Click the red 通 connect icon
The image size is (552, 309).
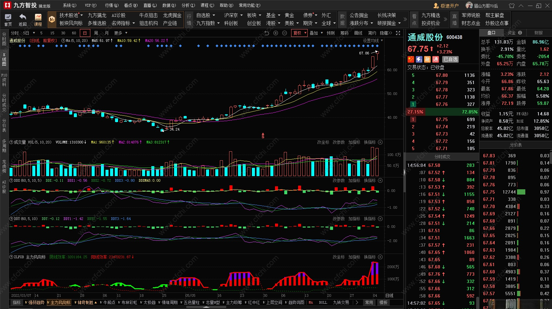(436, 59)
